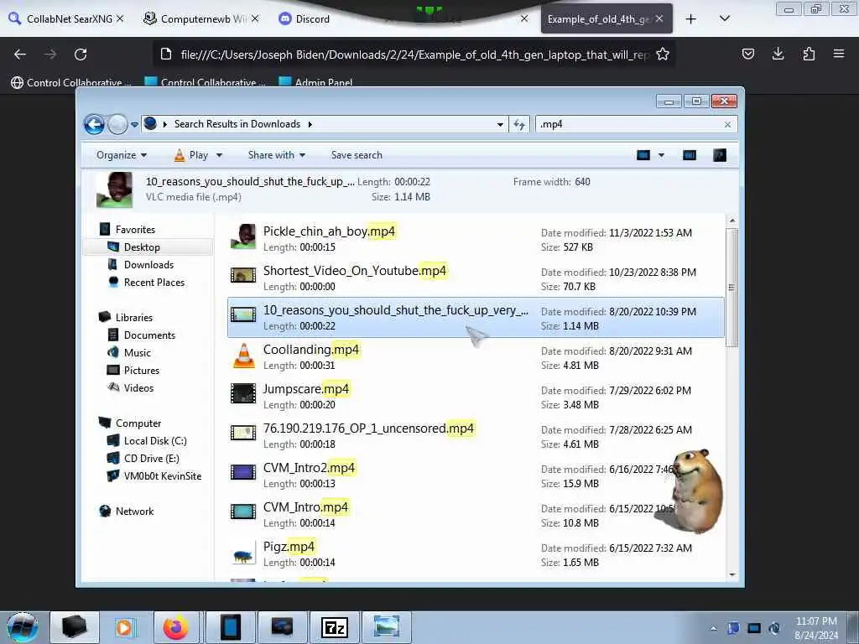Select Shortest_Video_On_Youtube.mp4 file

(x=476, y=278)
